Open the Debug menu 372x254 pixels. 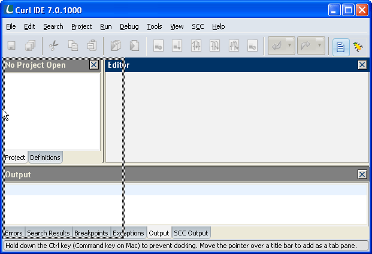(129, 26)
